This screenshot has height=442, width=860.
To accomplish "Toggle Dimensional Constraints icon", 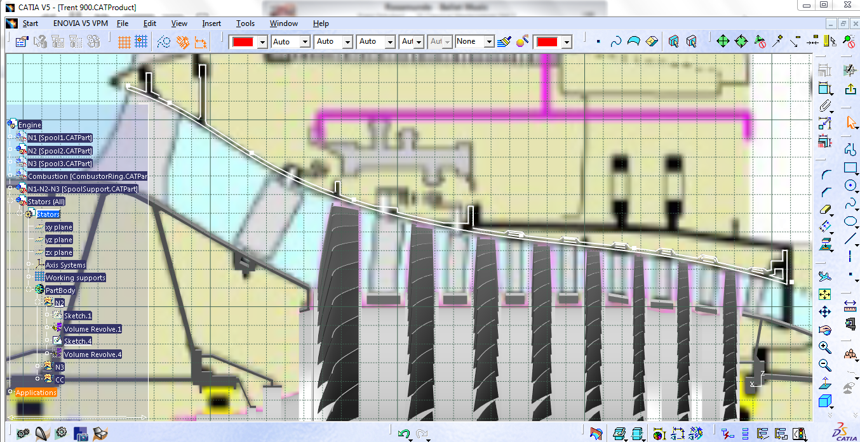I will point(201,42).
